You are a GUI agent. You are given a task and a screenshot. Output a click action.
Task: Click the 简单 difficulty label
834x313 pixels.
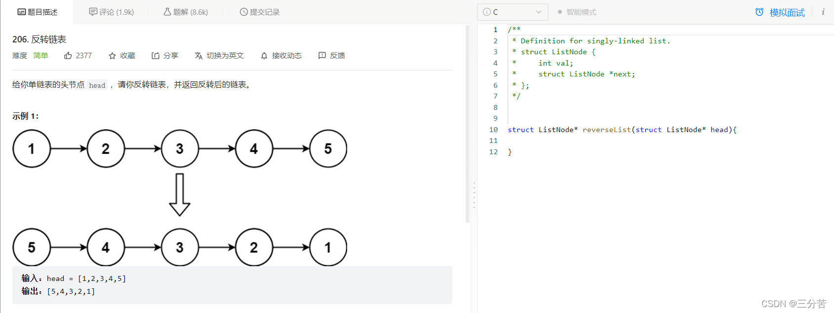[x=40, y=56]
